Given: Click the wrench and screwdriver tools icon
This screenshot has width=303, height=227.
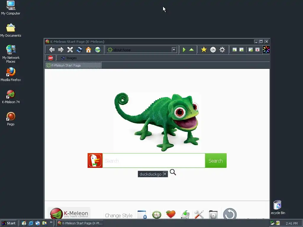Looking at the screenshot, I should point(199,215).
